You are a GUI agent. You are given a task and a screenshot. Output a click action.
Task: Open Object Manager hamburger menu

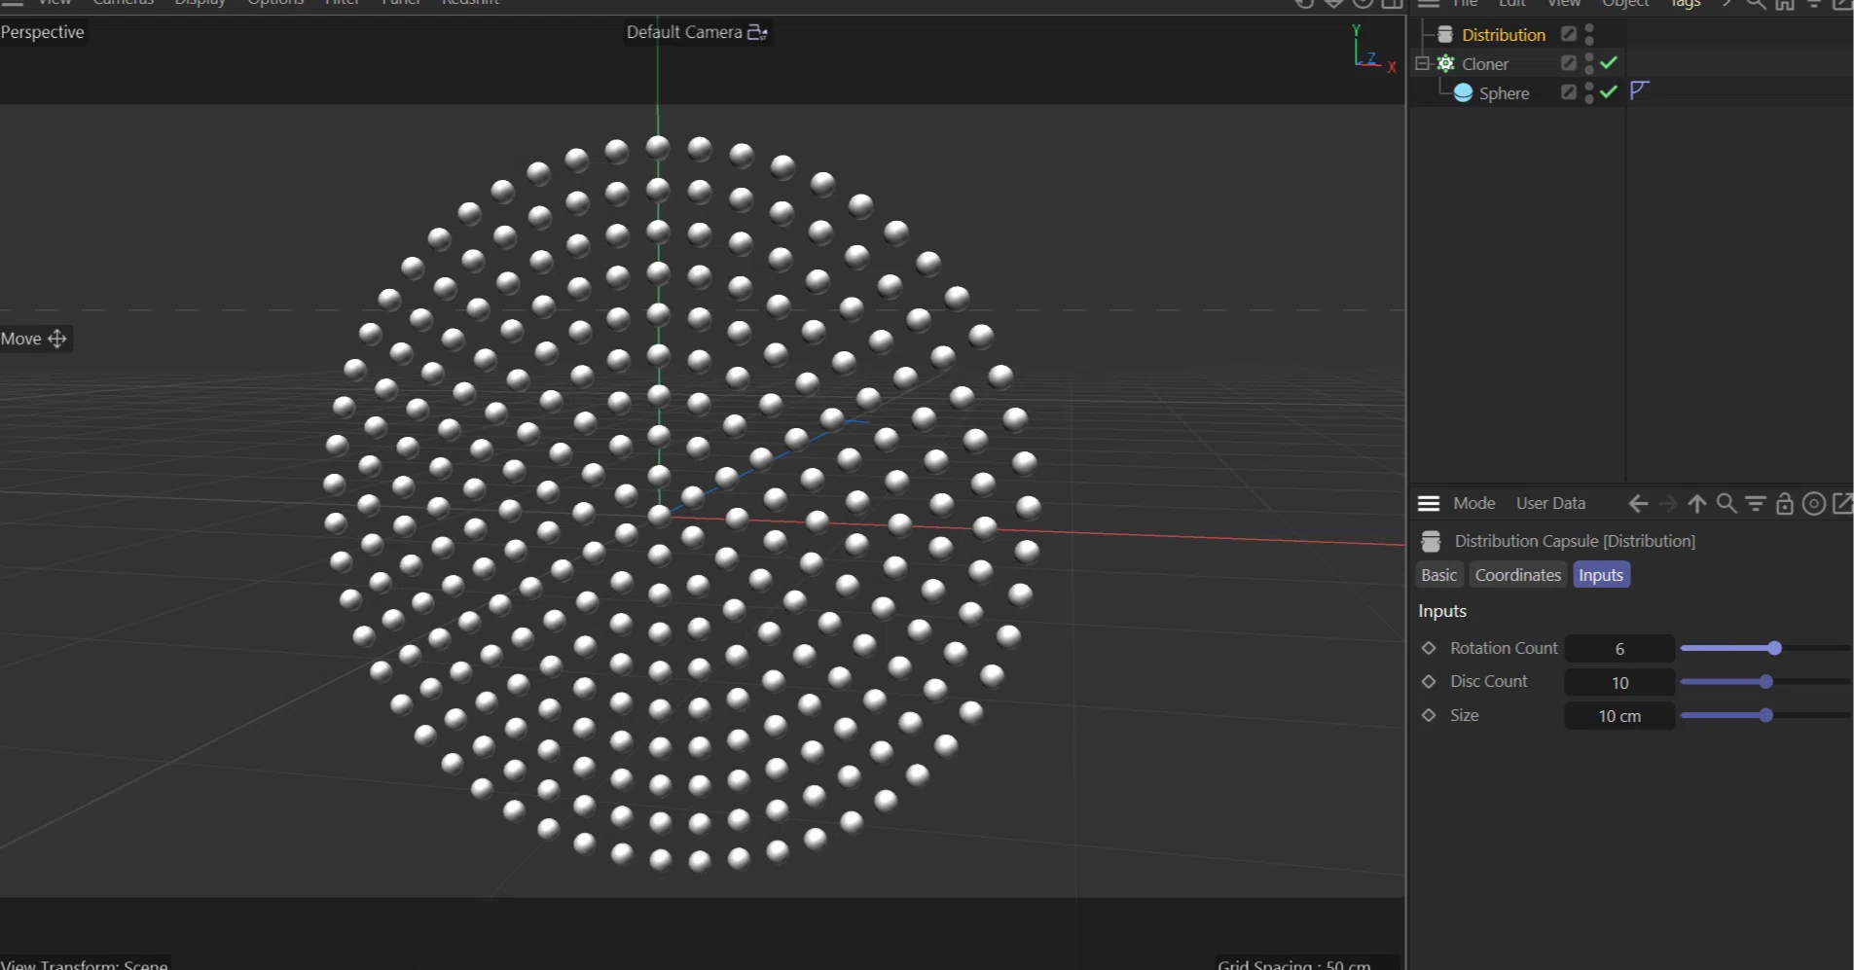click(x=1429, y=4)
